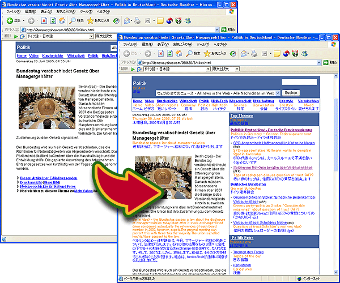
Task: Open 表示 menu in front window
Action: (163, 44)
